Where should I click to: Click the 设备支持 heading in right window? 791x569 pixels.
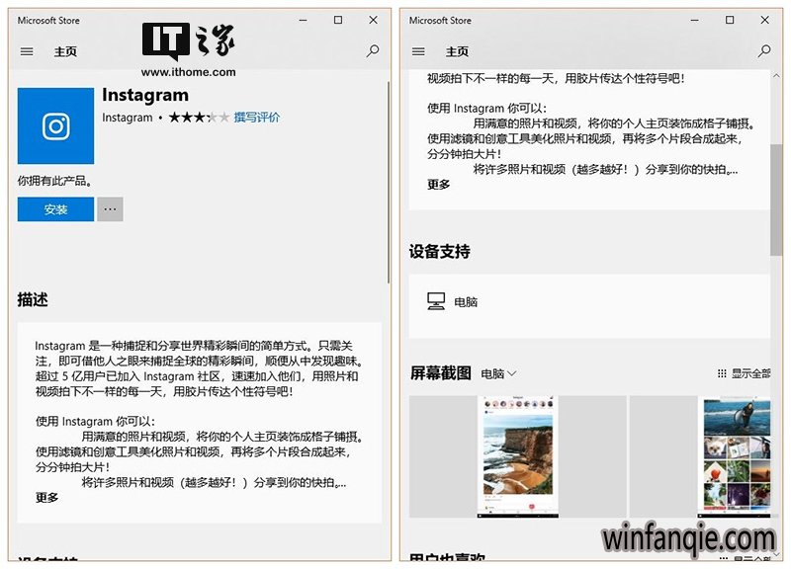439,251
